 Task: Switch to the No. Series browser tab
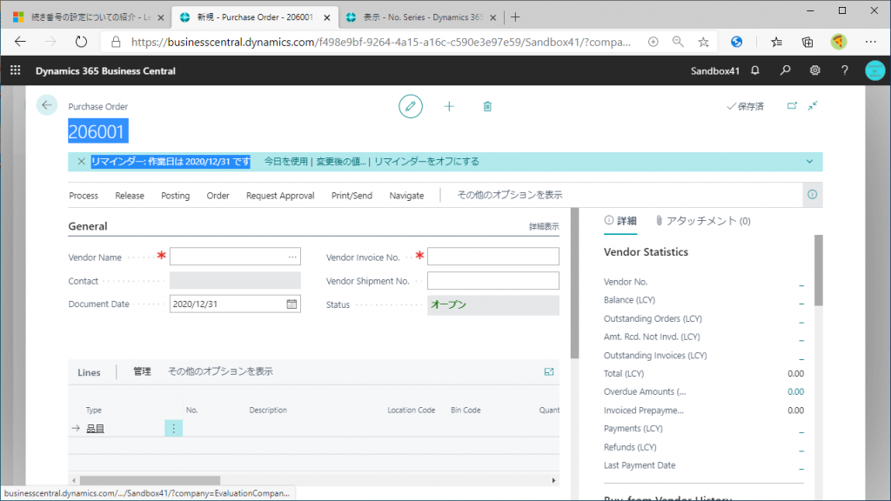(422, 17)
